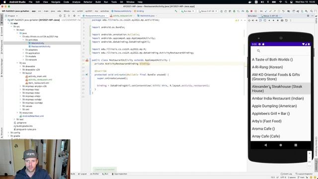Click the emulator snapshot icon beside camera
This screenshot has width=318, height=179.
point(286,20)
